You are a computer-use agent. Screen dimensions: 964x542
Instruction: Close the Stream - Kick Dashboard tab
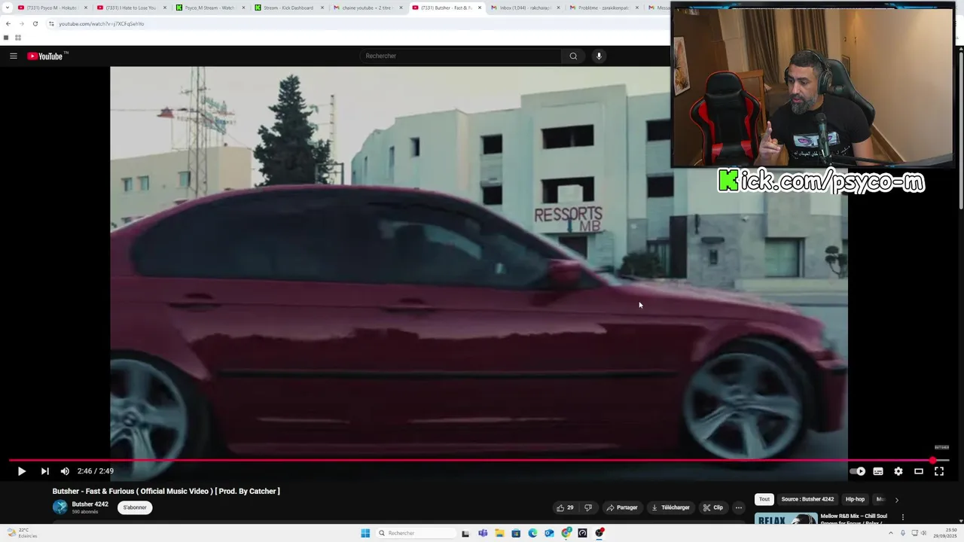322,8
